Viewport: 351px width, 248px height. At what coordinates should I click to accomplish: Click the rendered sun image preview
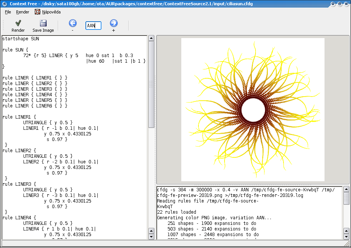click(253, 109)
